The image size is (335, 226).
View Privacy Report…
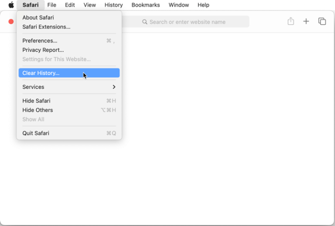pyautogui.click(x=43, y=50)
